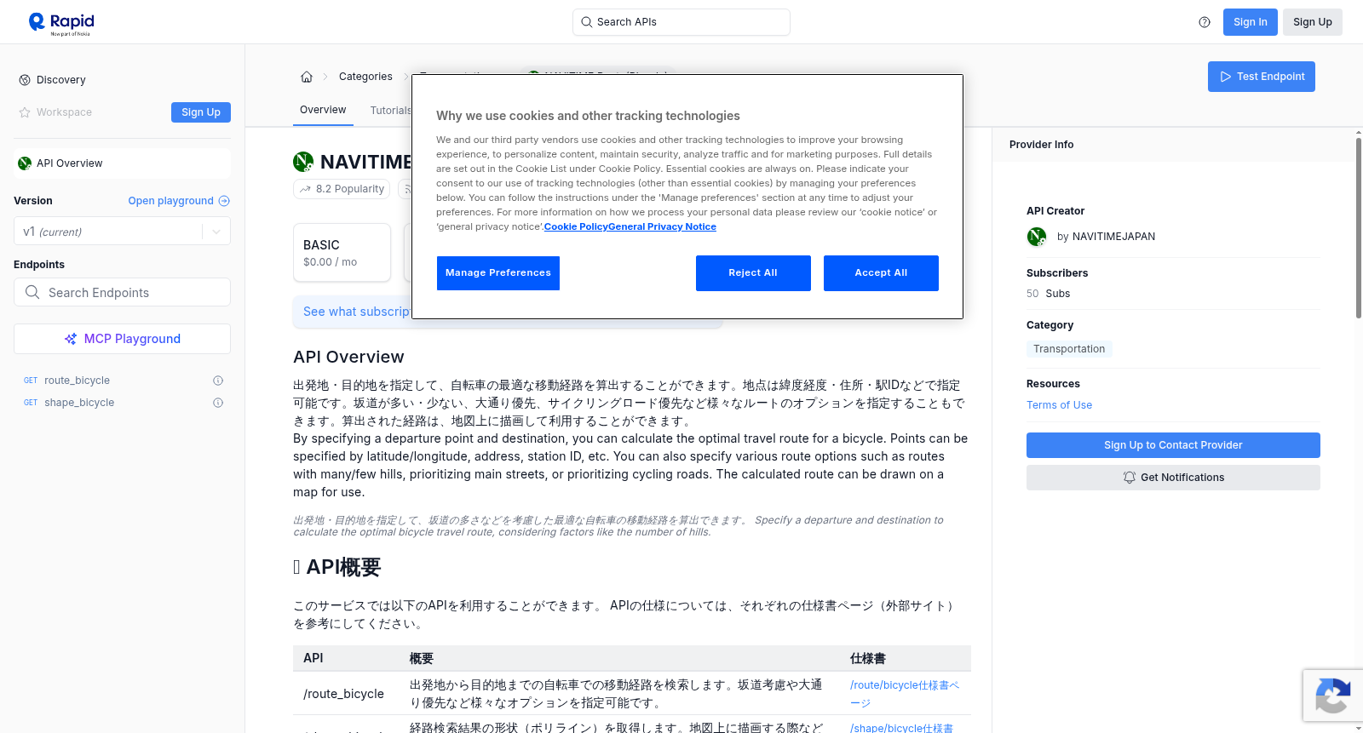The width and height of the screenshot is (1363, 733).
Task: Open the Cookie Policy link
Action: tap(576, 226)
